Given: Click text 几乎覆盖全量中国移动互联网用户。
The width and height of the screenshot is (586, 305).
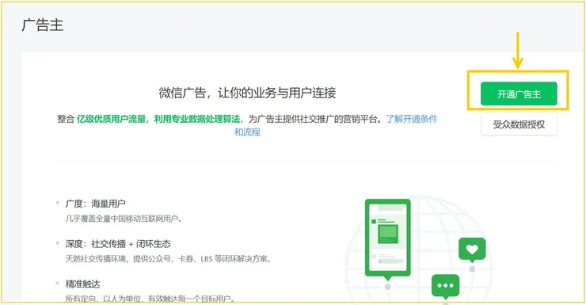Looking at the screenshot, I should pyautogui.click(x=124, y=219).
